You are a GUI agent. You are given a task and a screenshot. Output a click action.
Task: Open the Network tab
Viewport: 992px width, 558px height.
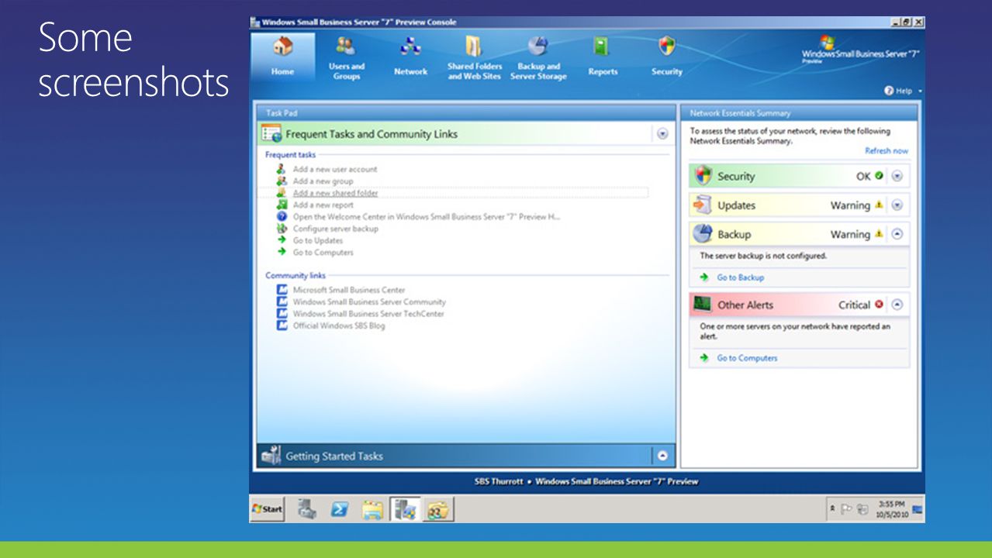(x=410, y=58)
